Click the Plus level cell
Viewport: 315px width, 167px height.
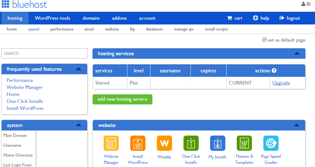click(138, 83)
